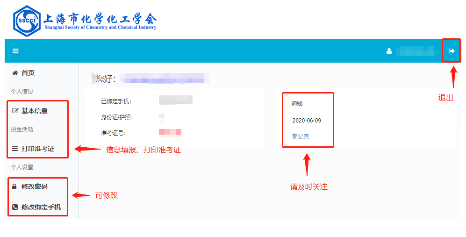This screenshot has width=466, height=237.
Task: Click the phone icon beside 修改绑定手机
Action: [15, 207]
